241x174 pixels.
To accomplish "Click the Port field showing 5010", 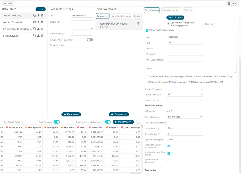I will click(186, 43).
